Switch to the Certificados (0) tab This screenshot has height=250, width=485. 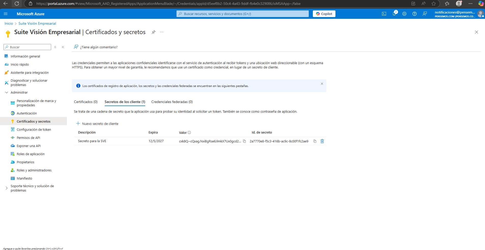86,102
